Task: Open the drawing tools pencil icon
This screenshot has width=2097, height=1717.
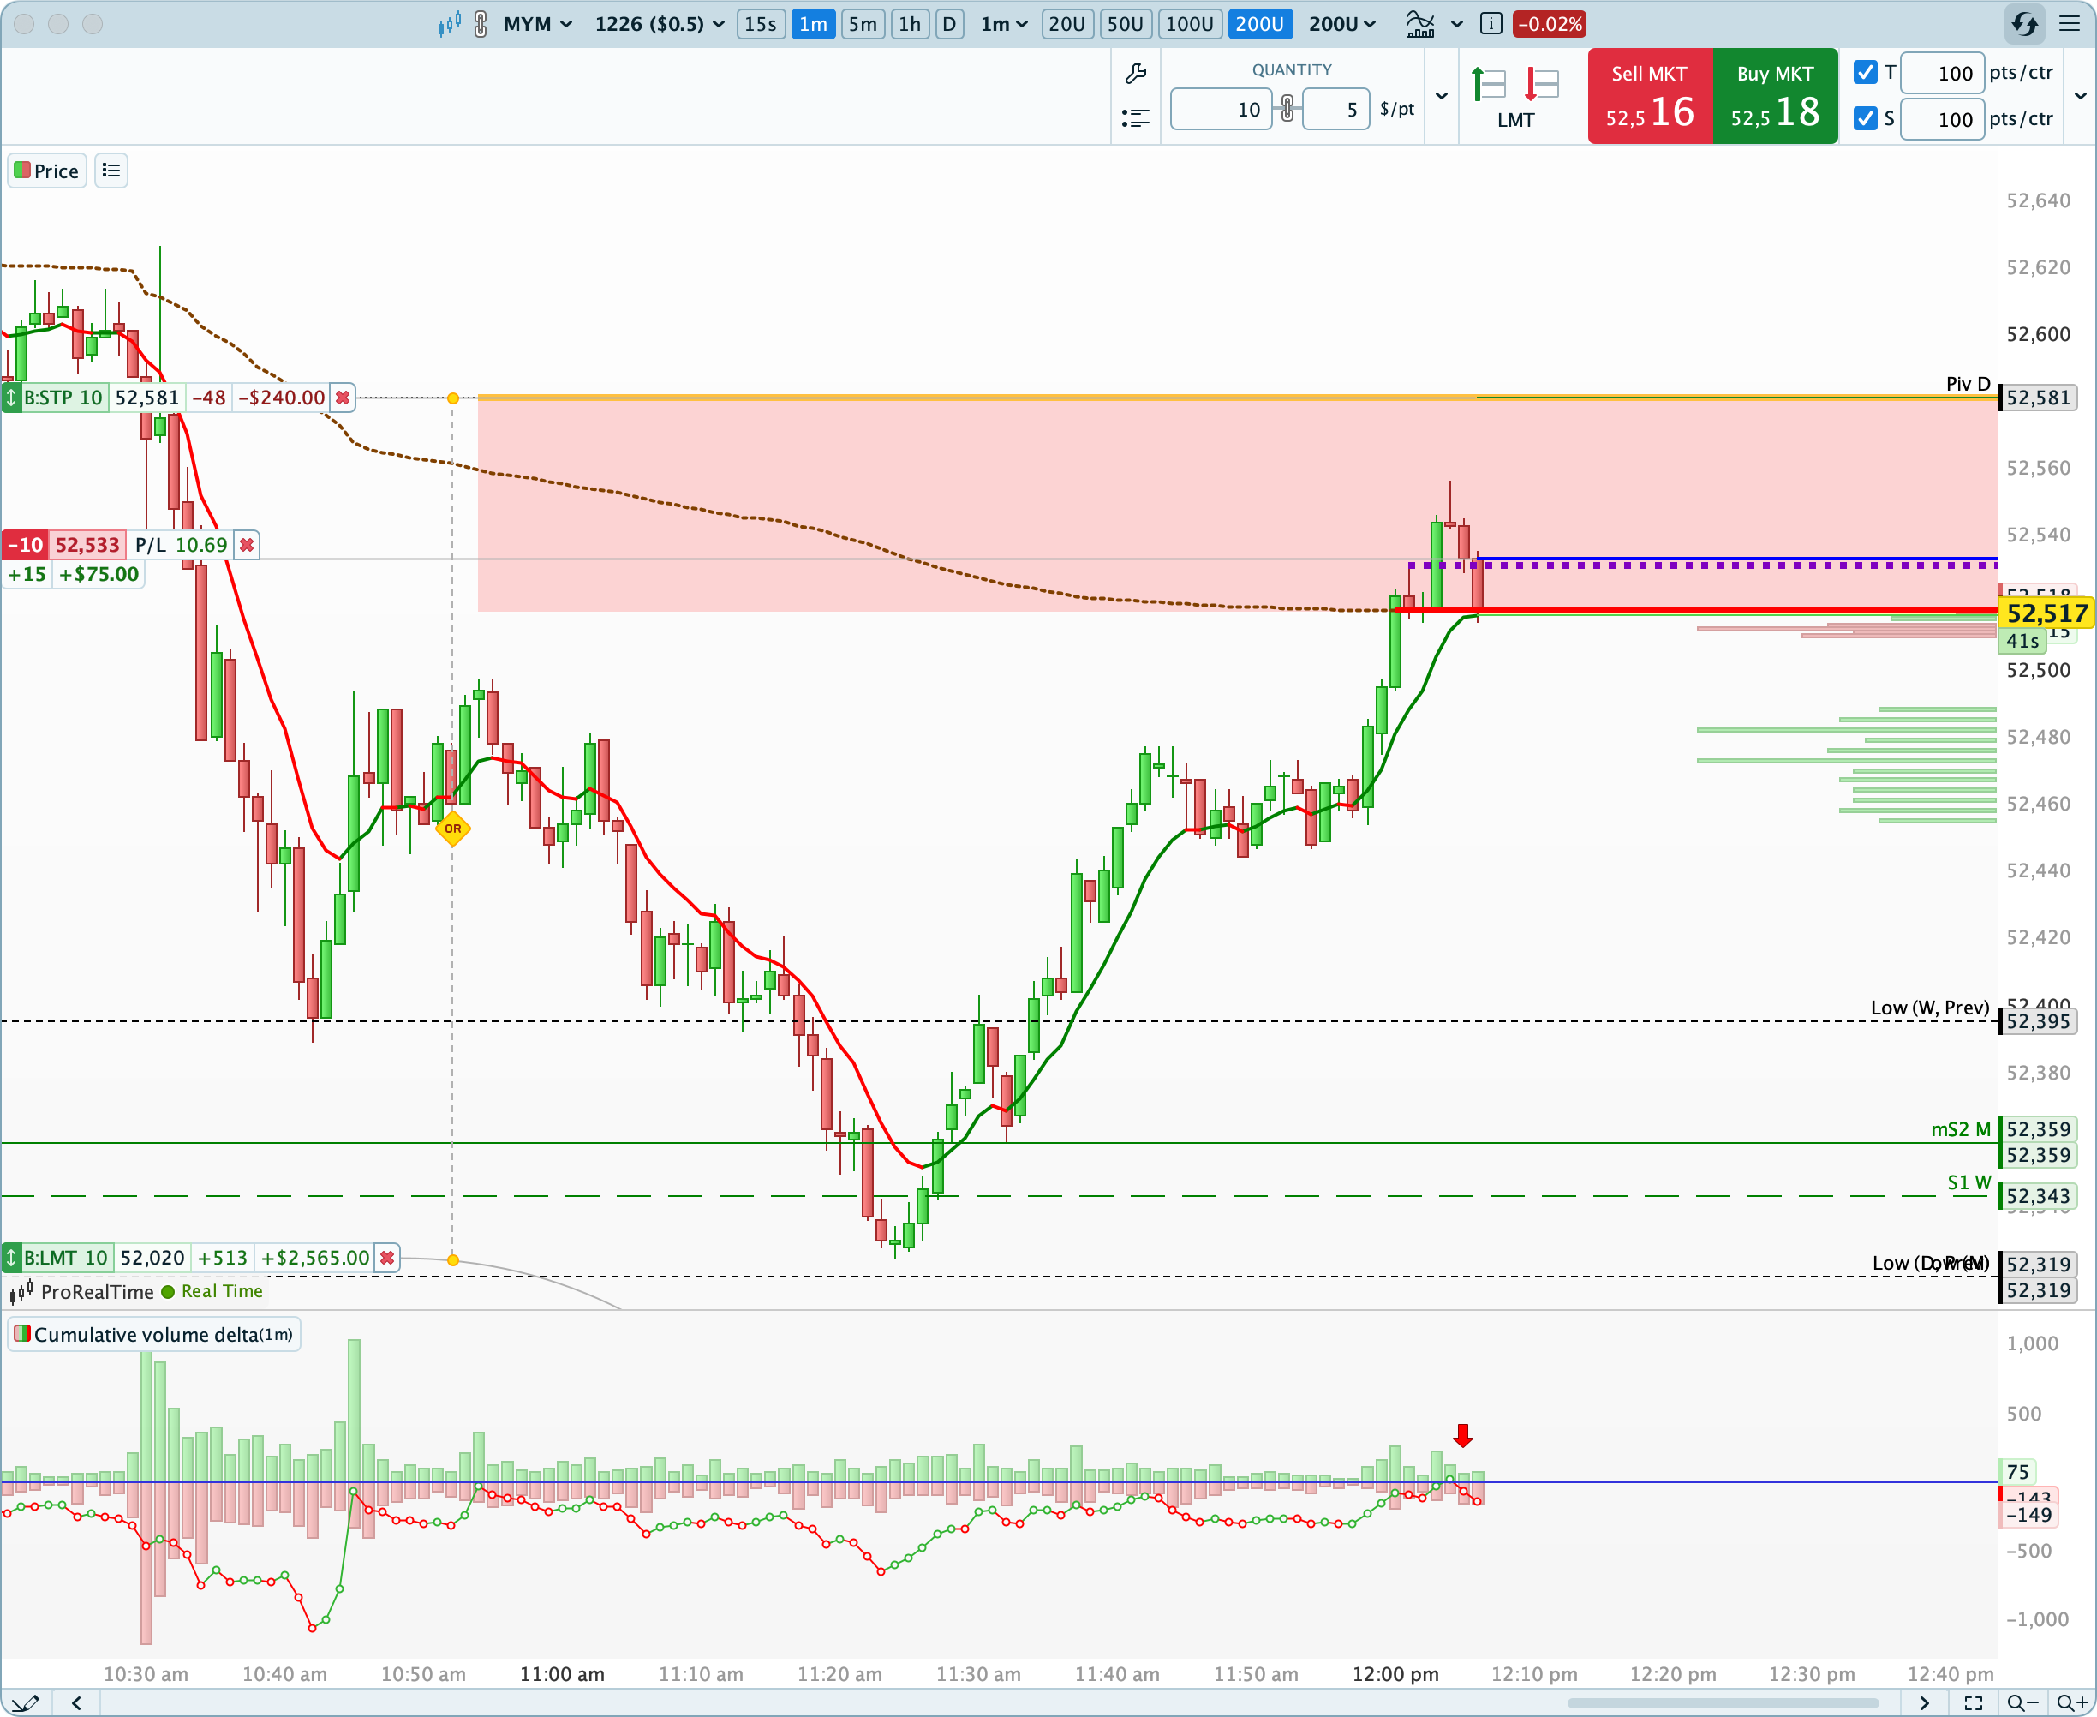Action: pos(26,1702)
